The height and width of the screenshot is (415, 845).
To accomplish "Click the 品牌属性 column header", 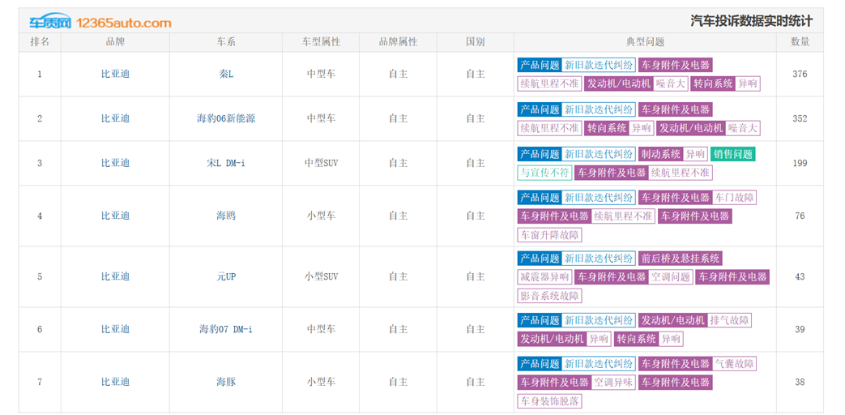I will coord(399,42).
